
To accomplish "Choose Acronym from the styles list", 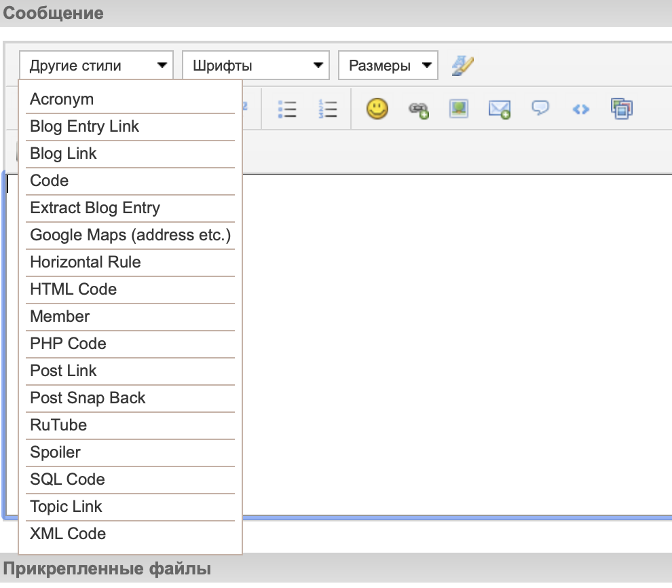I will pyautogui.click(x=130, y=99).
